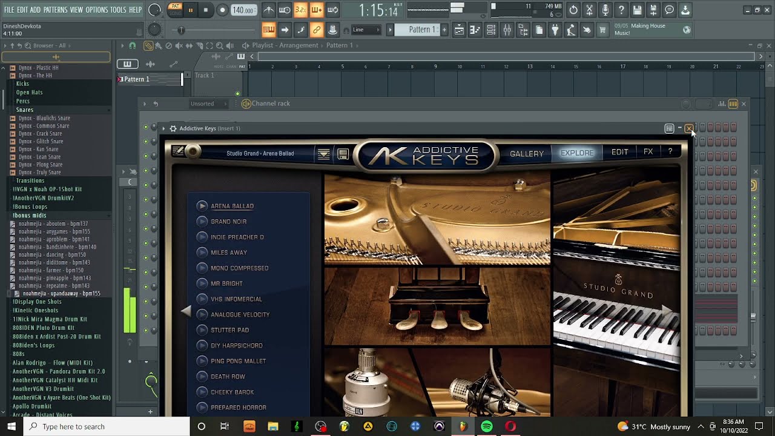Choose the Stutter Pad preset
The height and width of the screenshot is (436, 775).
(229, 330)
